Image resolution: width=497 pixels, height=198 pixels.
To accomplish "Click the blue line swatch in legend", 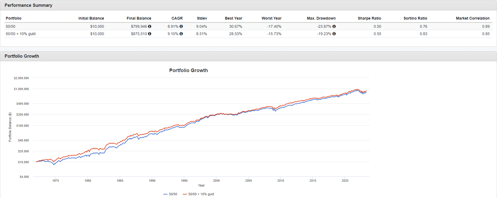I will coord(165,194).
